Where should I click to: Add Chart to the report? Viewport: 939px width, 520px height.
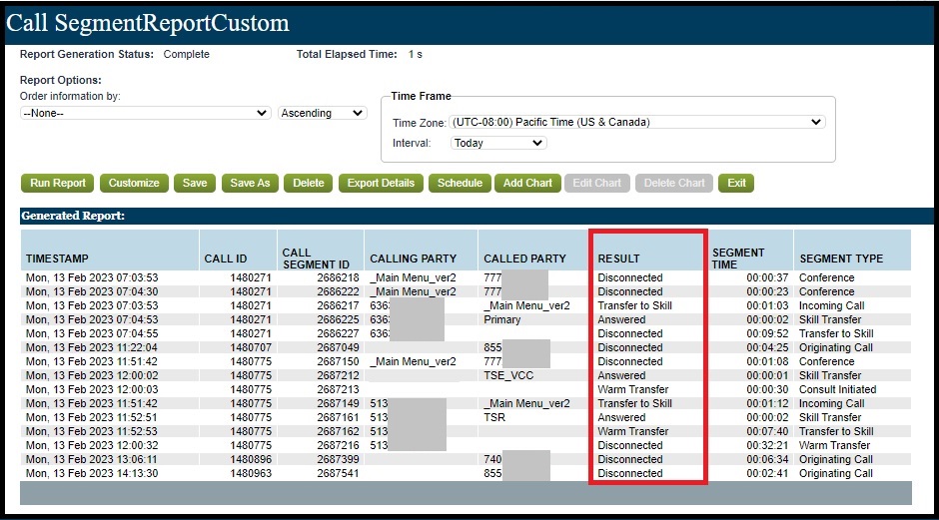(x=527, y=183)
